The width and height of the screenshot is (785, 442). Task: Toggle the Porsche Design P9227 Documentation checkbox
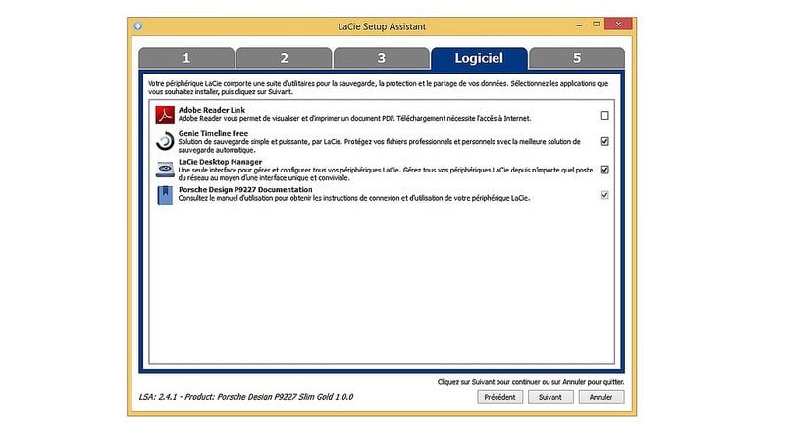(604, 195)
